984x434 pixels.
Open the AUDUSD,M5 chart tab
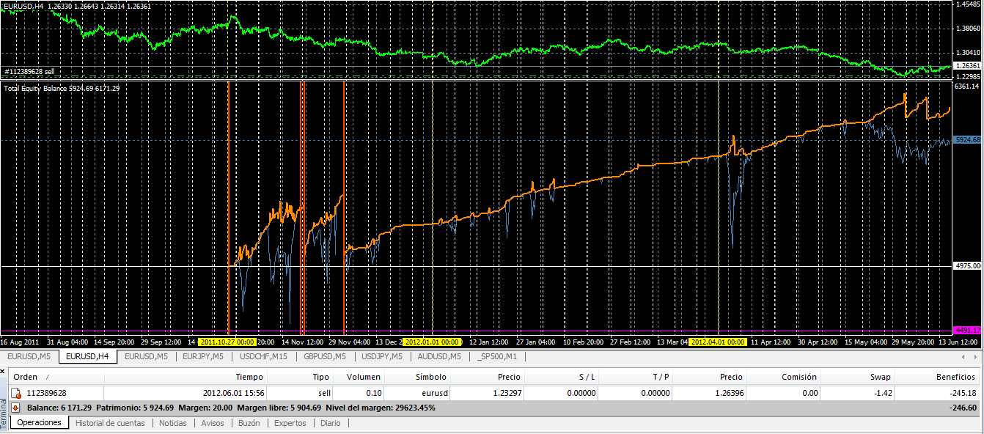tap(439, 357)
